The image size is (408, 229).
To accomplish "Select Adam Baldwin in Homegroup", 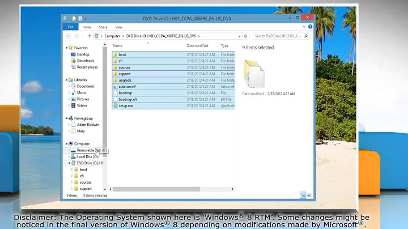I will pos(88,125).
